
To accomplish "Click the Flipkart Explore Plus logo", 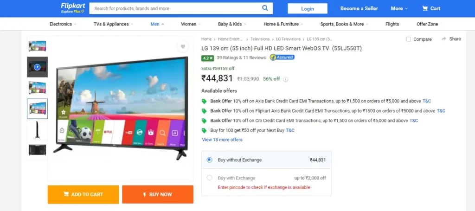I will click(73, 8).
